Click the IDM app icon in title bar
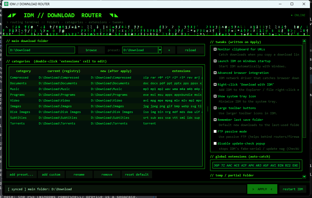Viewport: 312px width, 198px height. tap(6, 4)
